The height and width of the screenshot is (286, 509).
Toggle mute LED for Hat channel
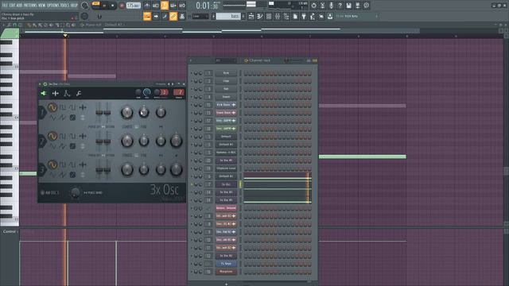(192, 89)
